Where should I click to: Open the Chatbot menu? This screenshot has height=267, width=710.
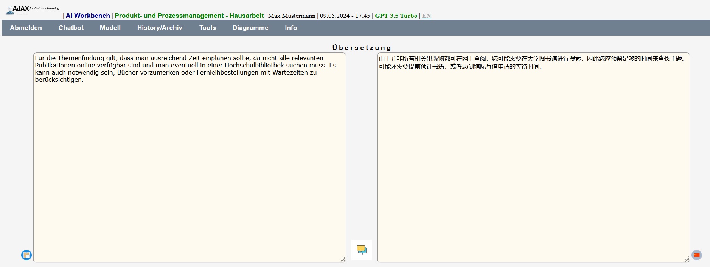71,28
